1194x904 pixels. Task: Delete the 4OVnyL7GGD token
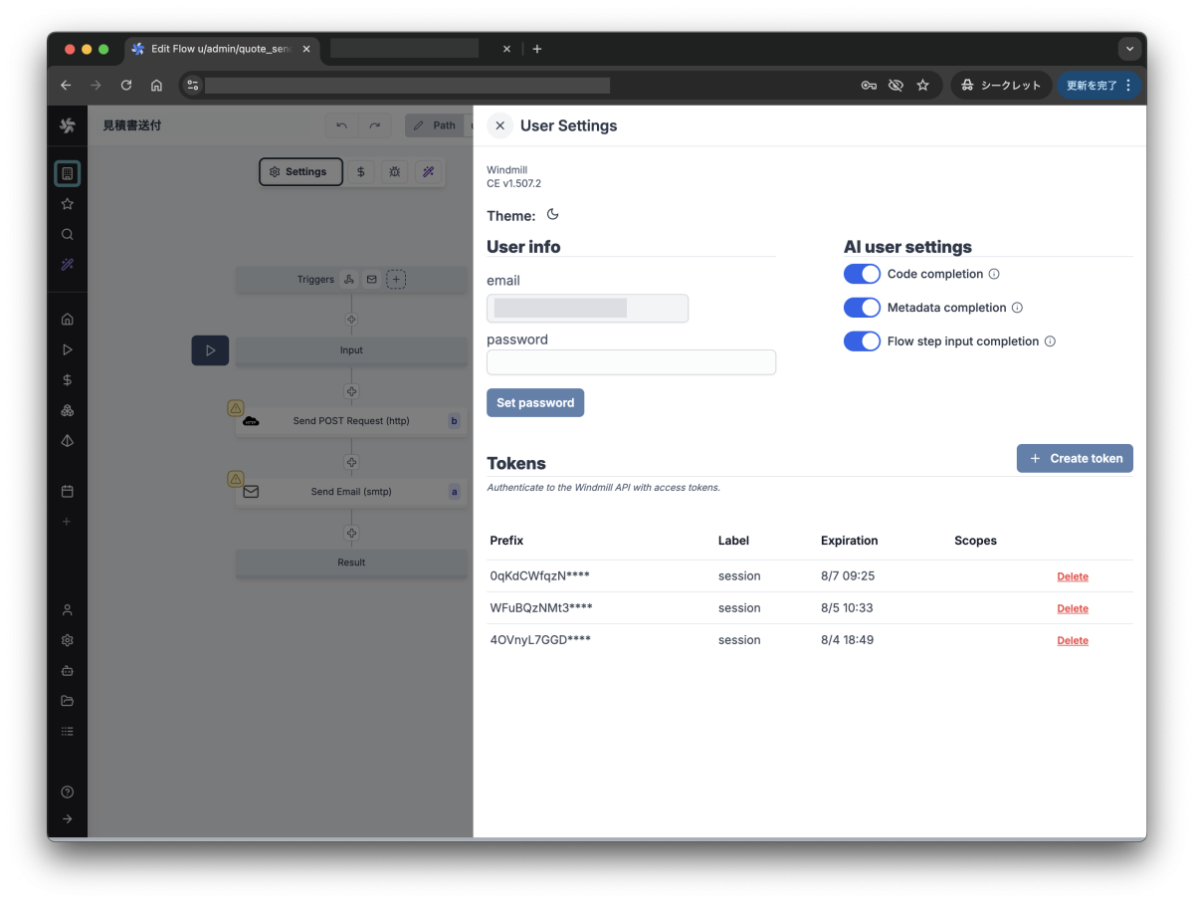(1073, 640)
